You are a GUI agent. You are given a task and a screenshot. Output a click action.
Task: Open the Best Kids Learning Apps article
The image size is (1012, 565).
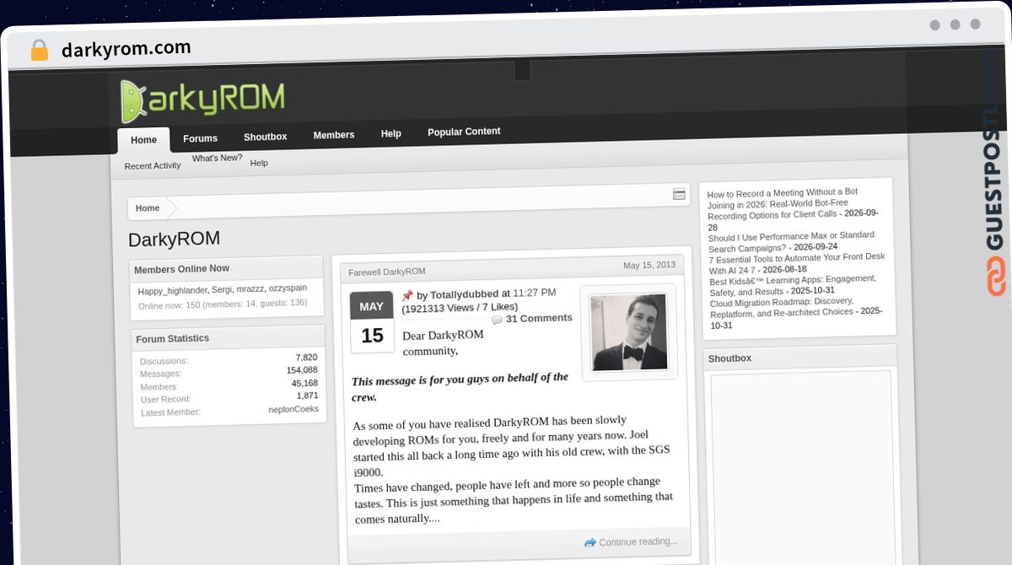[x=793, y=285]
